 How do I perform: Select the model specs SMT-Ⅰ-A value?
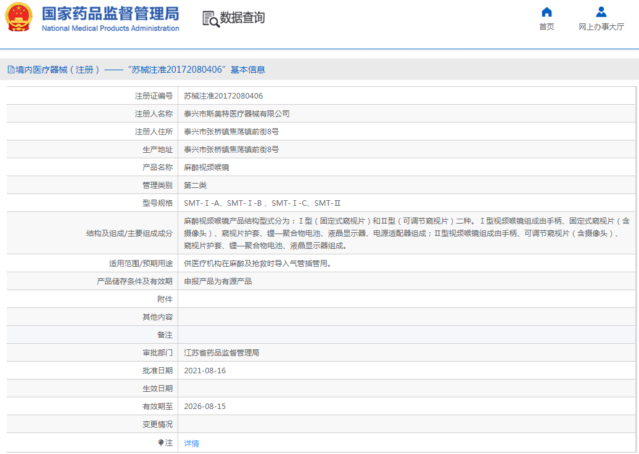(262, 203)
